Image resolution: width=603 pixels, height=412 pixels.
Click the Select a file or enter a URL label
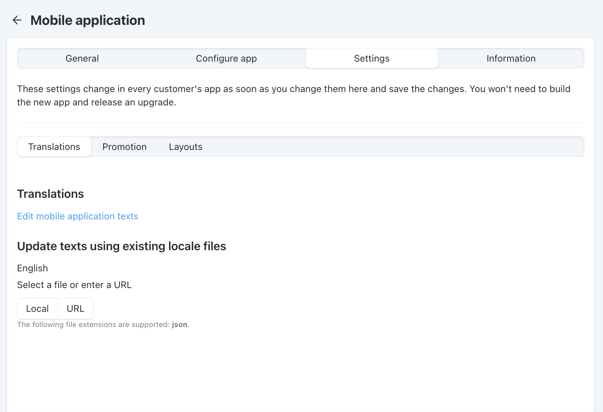pos(74,285)
